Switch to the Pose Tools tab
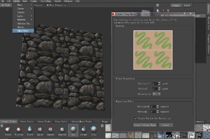The image size is (210, 139). pos(61,121)
